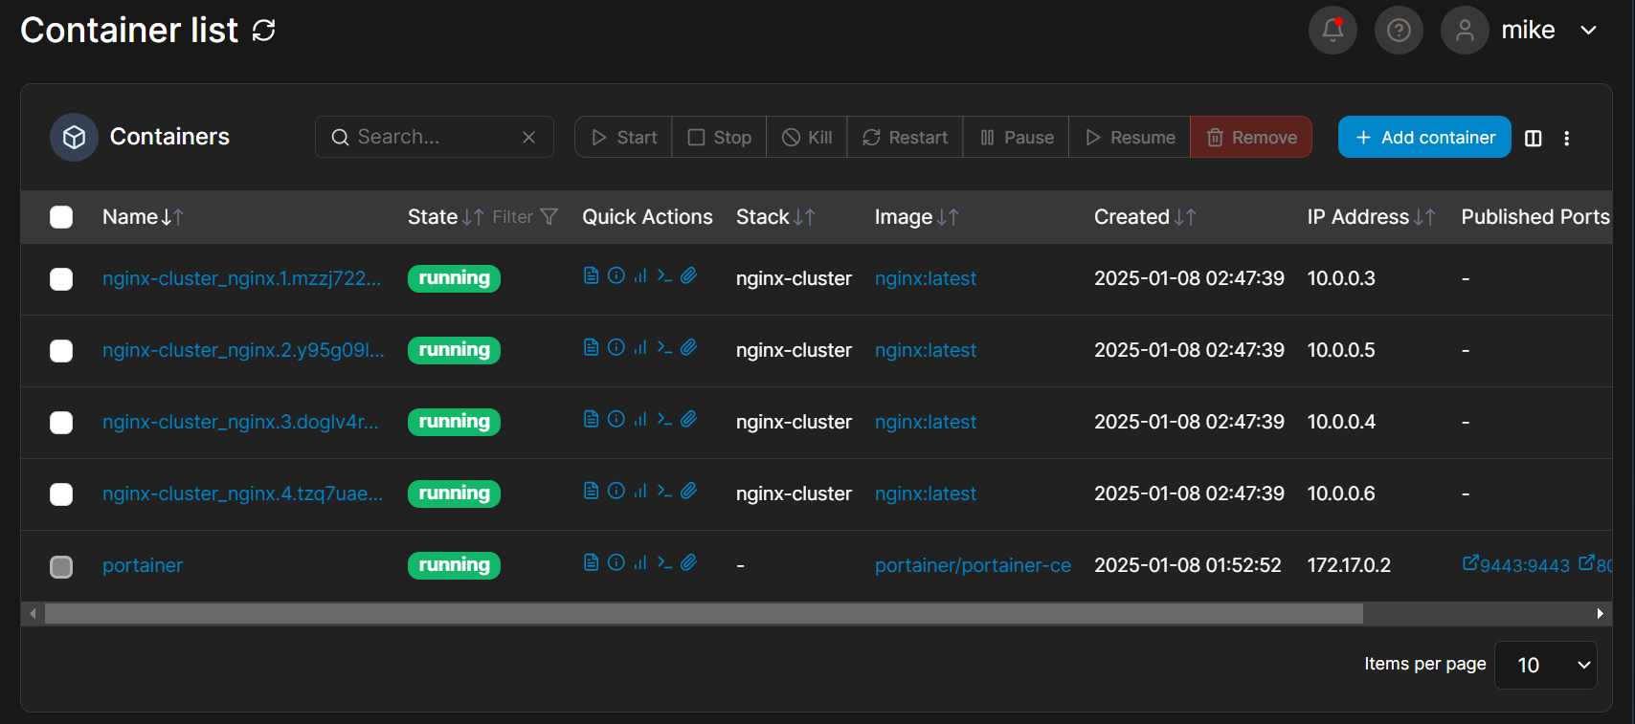This screenshot has height=724, width=1635.
Task: Open stats icon for nginx.3 container
Action: pyautogui.click(x=640, y=419)
